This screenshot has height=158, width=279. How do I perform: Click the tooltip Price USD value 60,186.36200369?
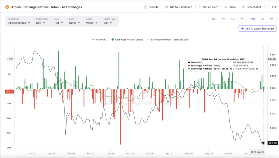point(243,62)
